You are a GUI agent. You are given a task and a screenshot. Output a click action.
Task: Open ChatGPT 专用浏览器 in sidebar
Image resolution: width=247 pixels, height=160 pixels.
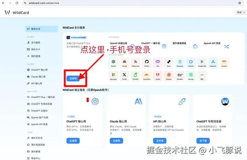42,104
